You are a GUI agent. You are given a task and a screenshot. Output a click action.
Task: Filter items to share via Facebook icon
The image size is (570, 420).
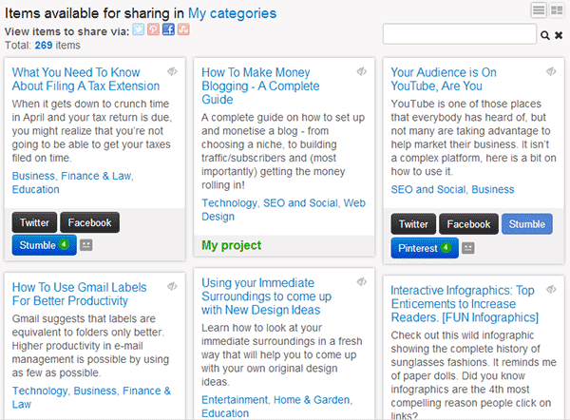(168, 29)
